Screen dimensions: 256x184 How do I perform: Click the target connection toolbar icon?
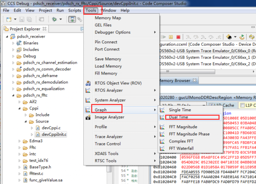72,19
